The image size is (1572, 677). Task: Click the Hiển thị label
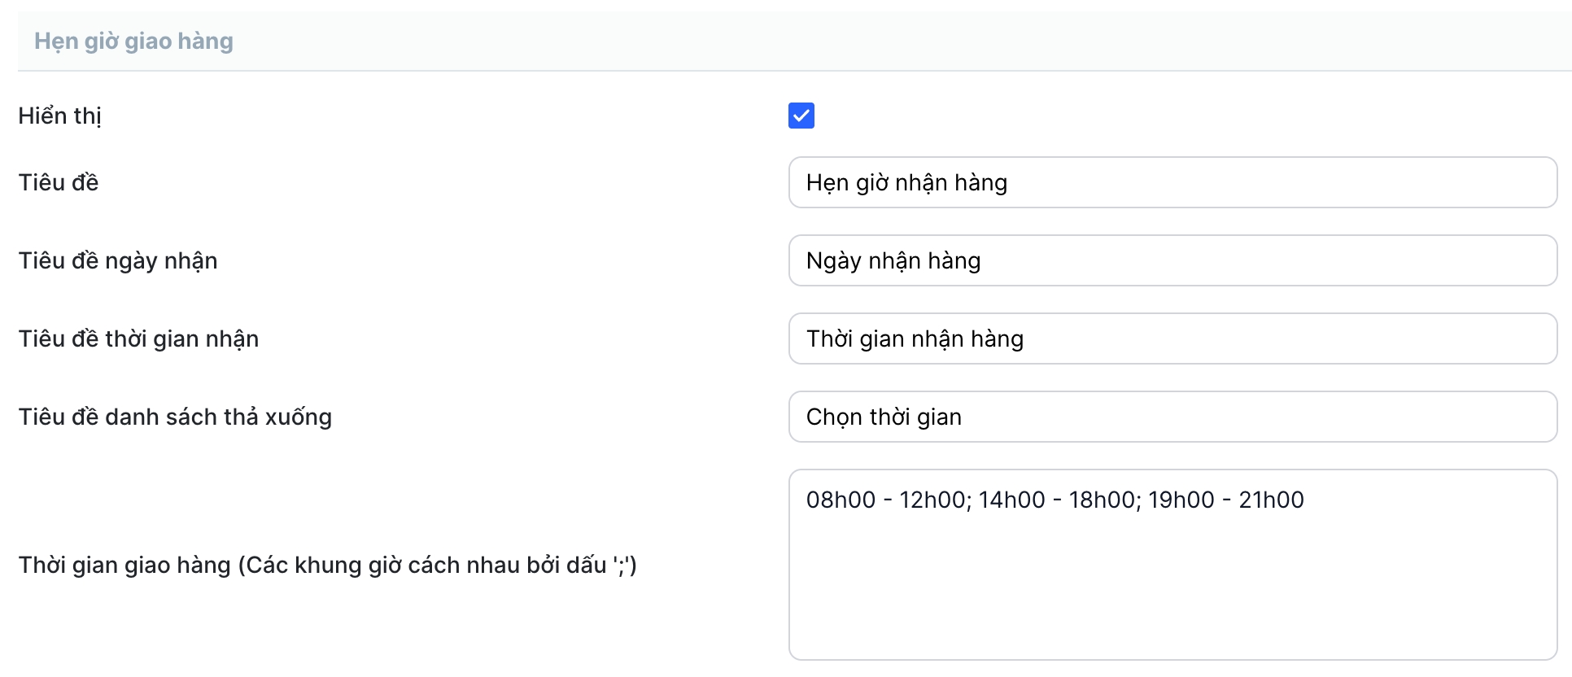(x=59, y=116)
